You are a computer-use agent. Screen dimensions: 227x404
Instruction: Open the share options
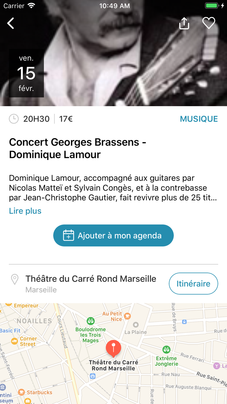(x=184, y=23)
